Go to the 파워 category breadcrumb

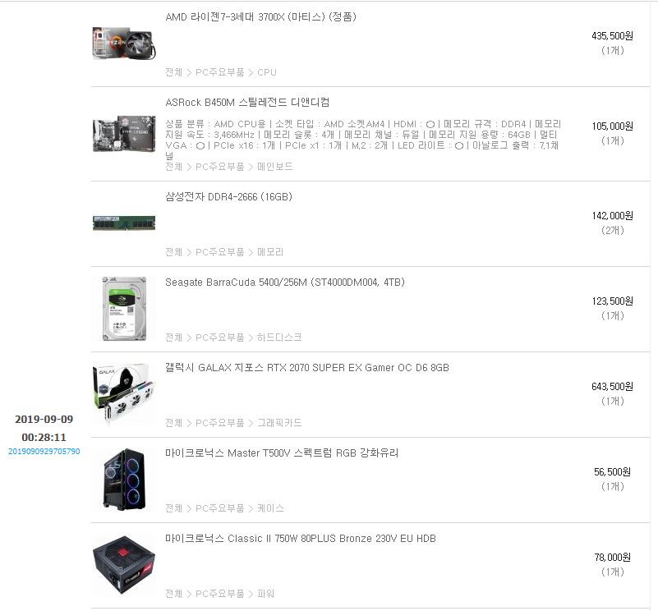pos(266,594)
